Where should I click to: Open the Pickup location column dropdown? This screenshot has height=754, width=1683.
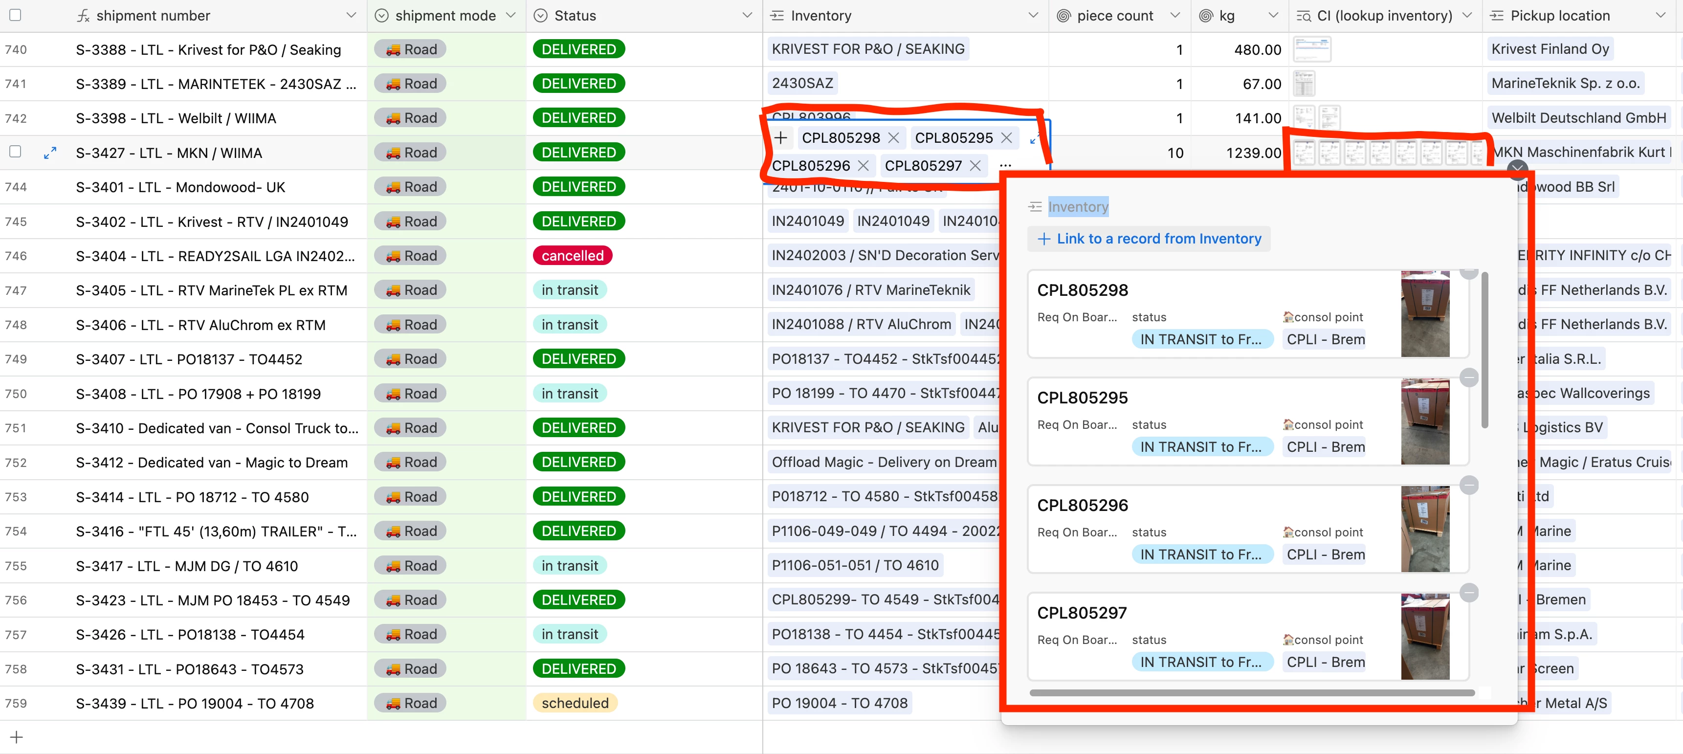1660,15
